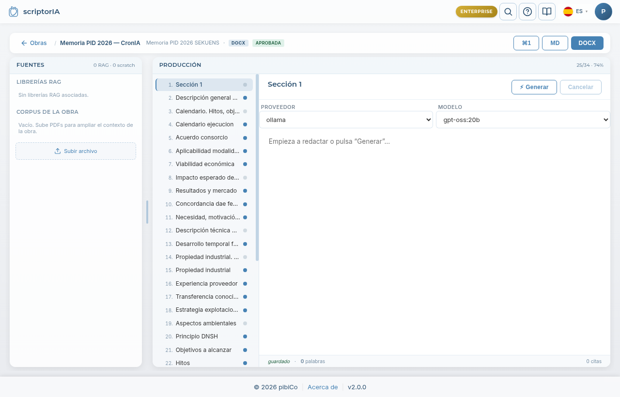620x397 pixels.
Task: Open the Proveedor dropdown showing ollama
Action: [346, 120]
